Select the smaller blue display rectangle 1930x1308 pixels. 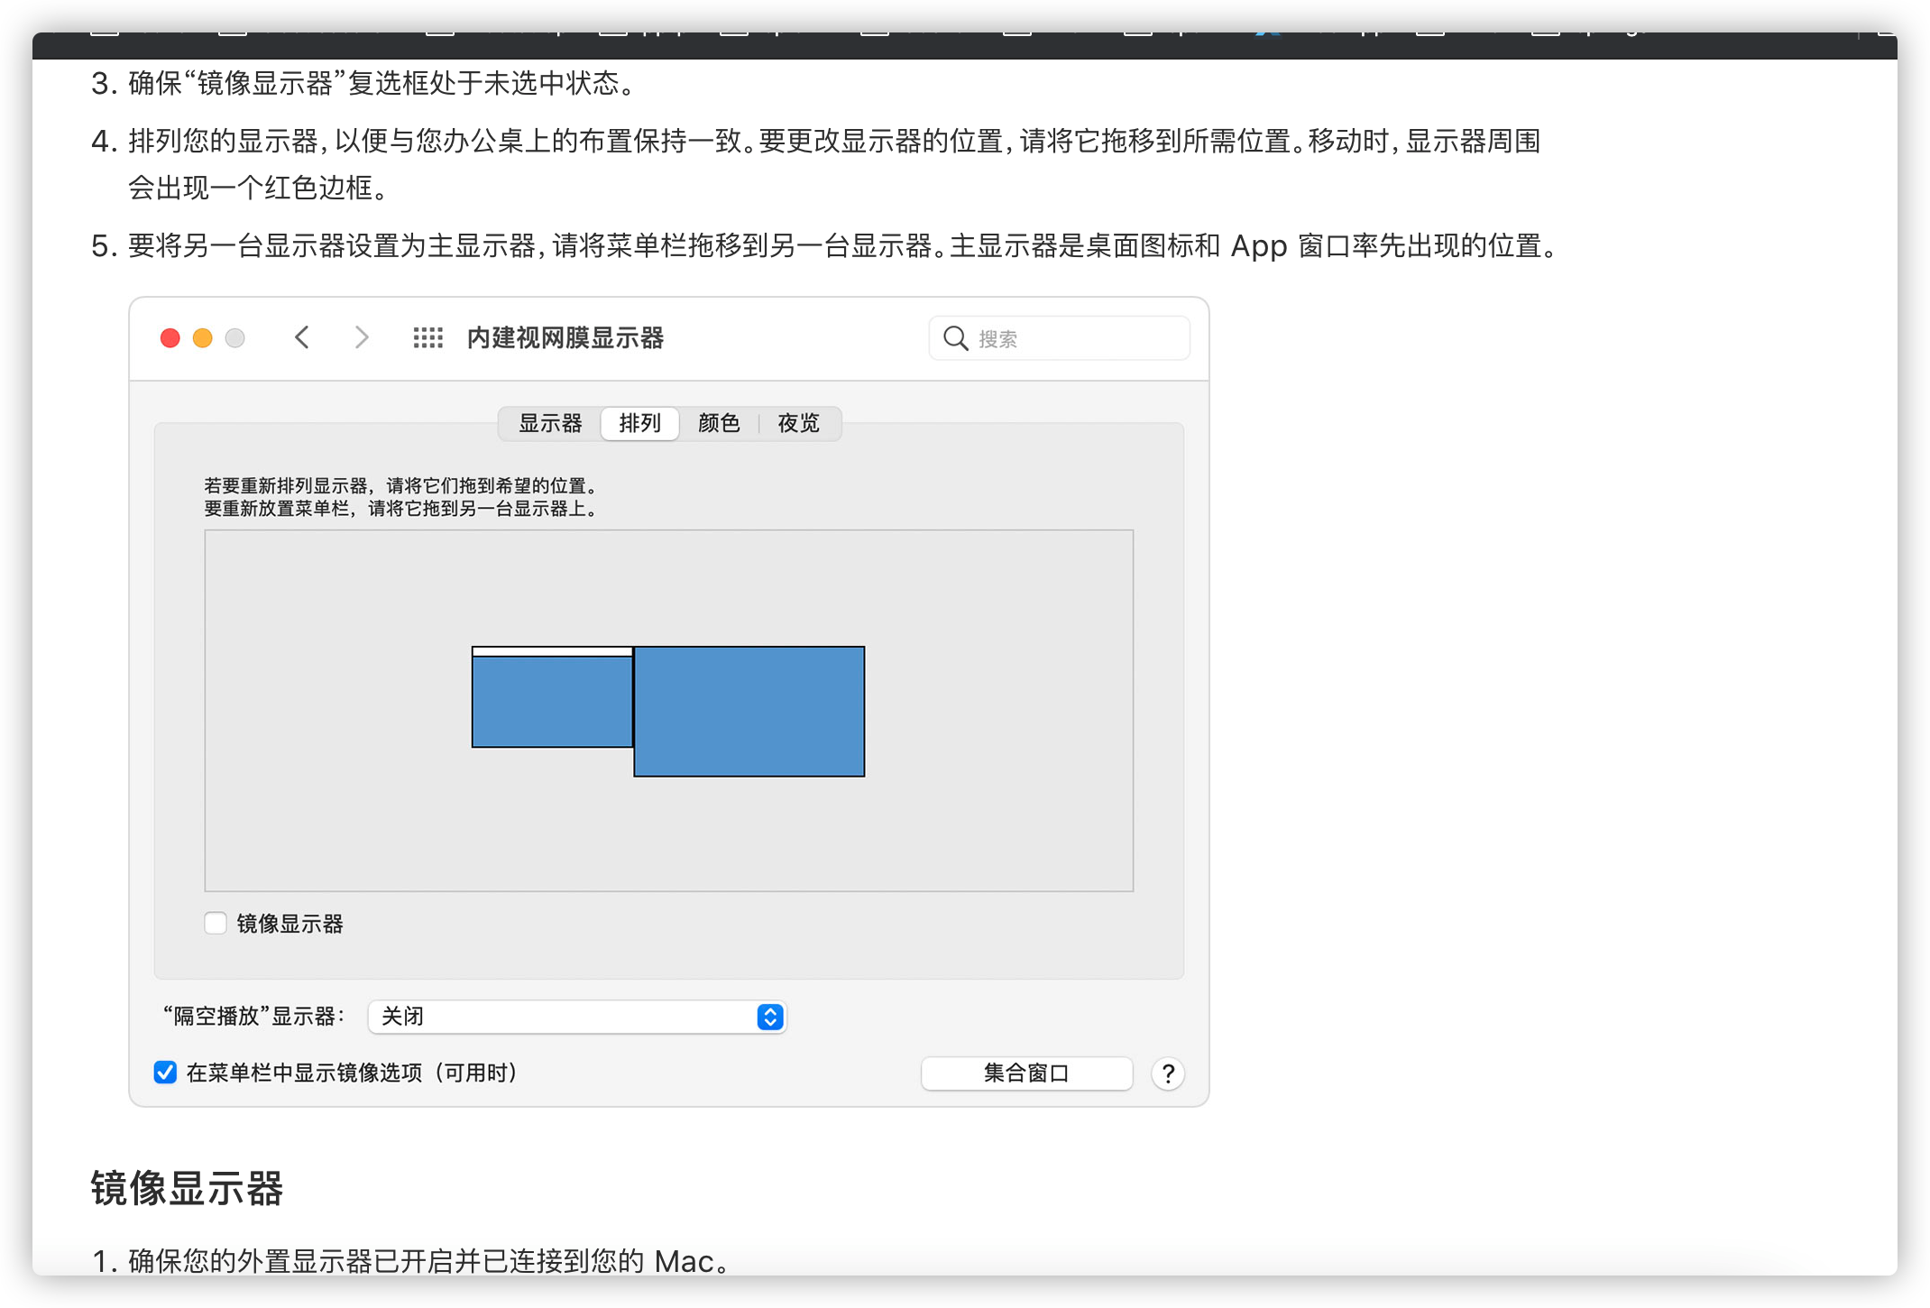tap(552, 703)
